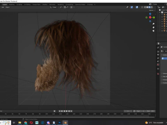Open the Add menu in viewport header

click(3, 7)
